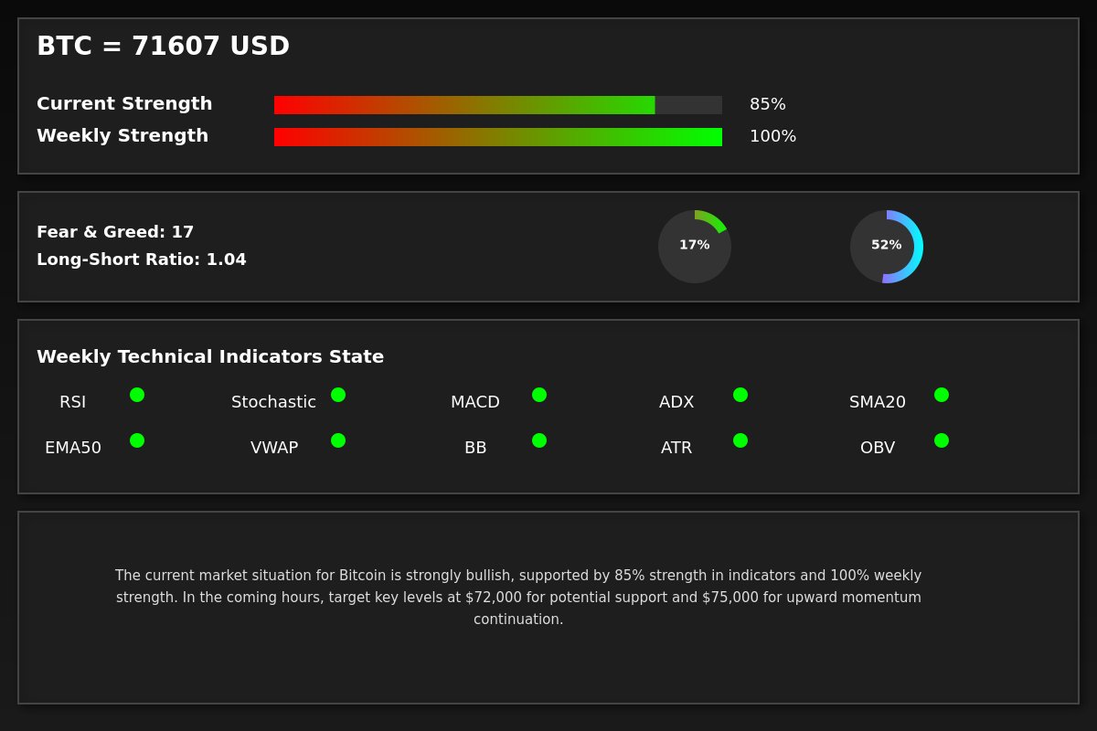The image size is (1097, 731).
Task: Click the ATR green dot
Action: point(740,440)
